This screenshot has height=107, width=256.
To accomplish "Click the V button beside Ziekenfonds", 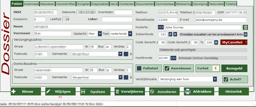I will tap(175, 34).
